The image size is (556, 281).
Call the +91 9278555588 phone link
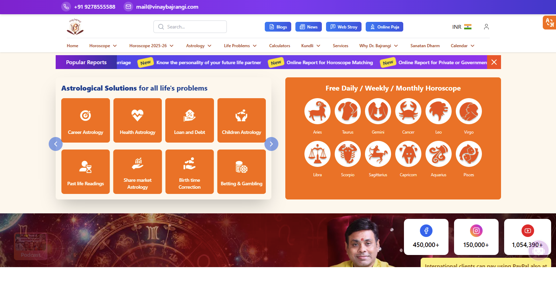click(95, 7)
